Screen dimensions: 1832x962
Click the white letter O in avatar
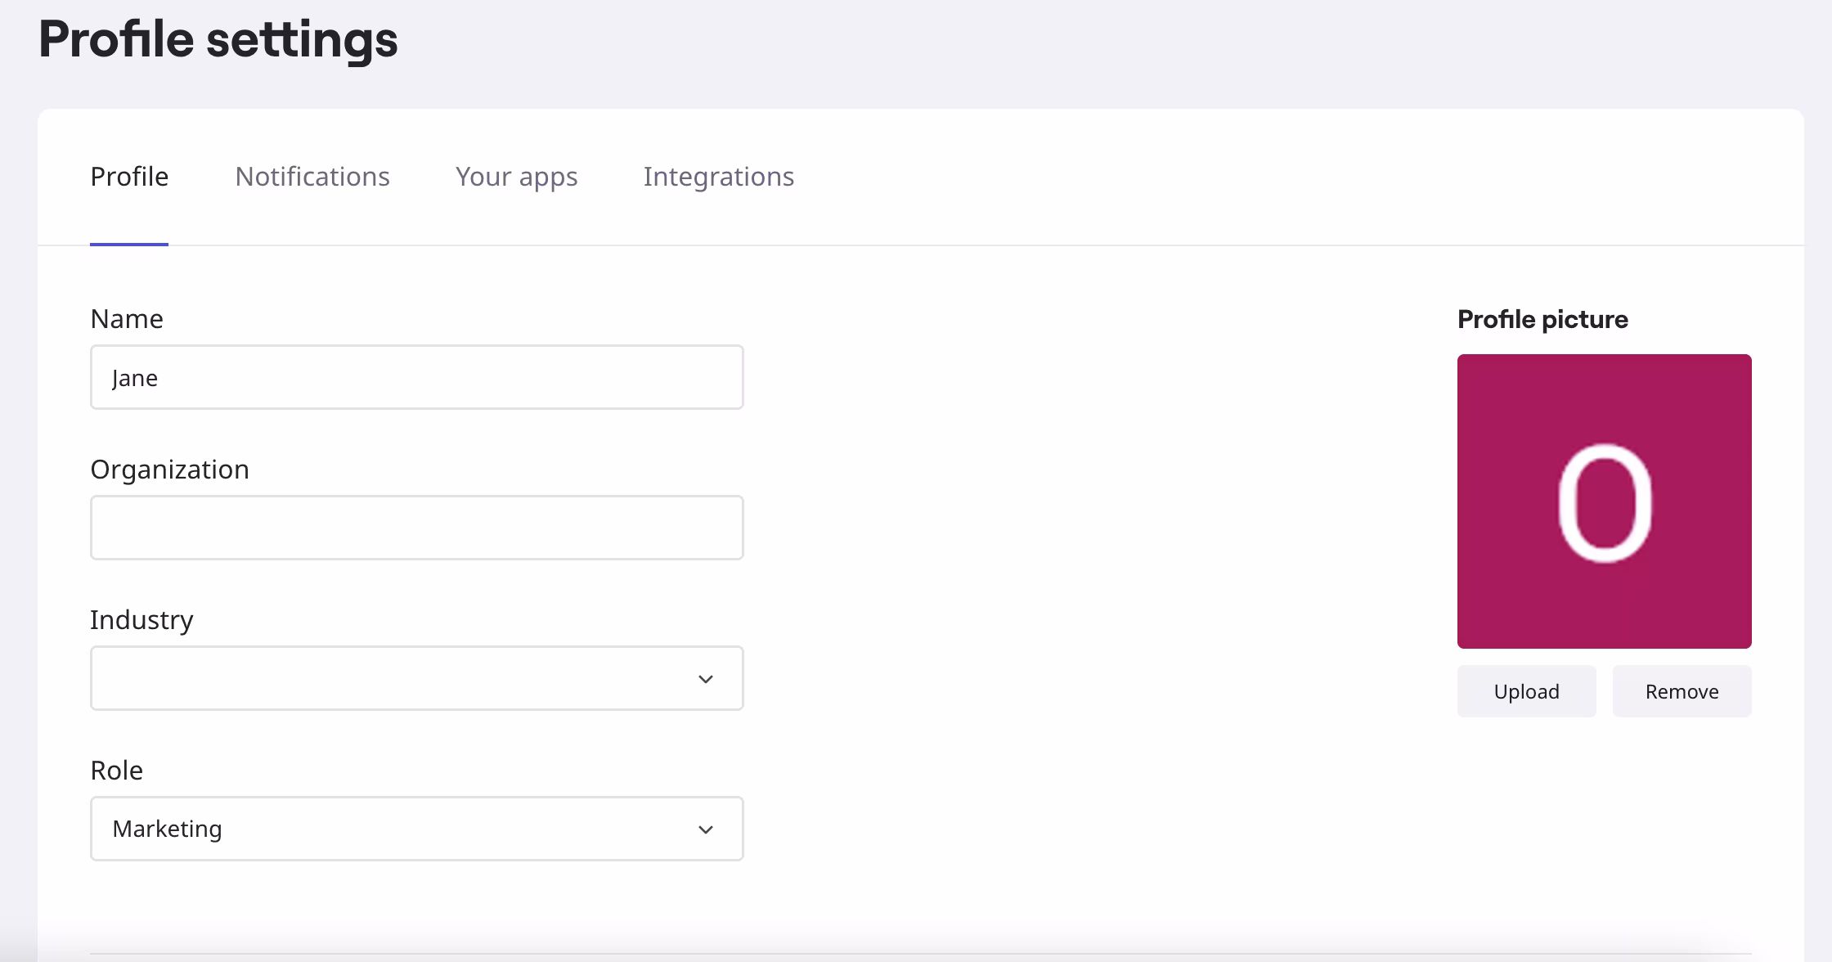click(1604, 503)
